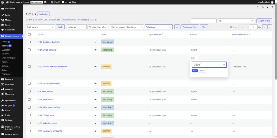Open the gear settings icon at top right
The width and height of the screenshot is (277, 138).
[x=268, y=7]
